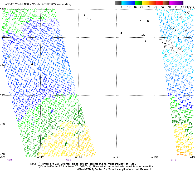
Task: Click the brown 35-40 knots color bar segment
Action: tap(166, 3)
